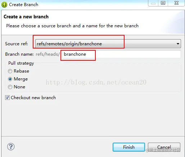The width and height of the screenshot is (185, 157).
Task: Open the refs/remotes/origin/branchone combo box
Action: [x=108, y=44]
